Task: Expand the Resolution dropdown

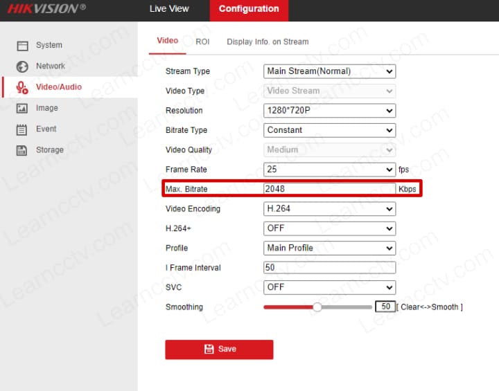Action: (x=329, y=111)
